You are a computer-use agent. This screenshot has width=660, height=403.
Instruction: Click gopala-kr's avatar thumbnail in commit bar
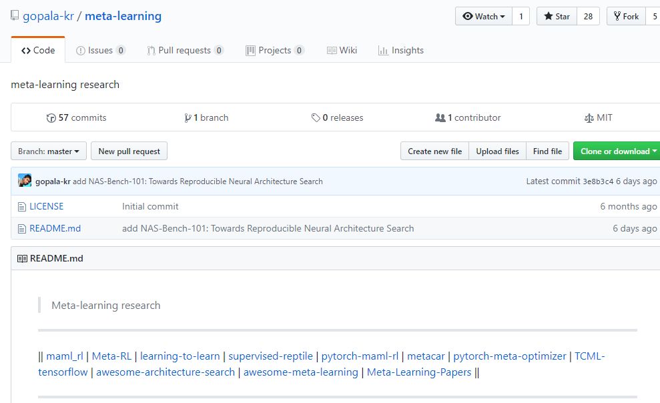pos(25,181)
